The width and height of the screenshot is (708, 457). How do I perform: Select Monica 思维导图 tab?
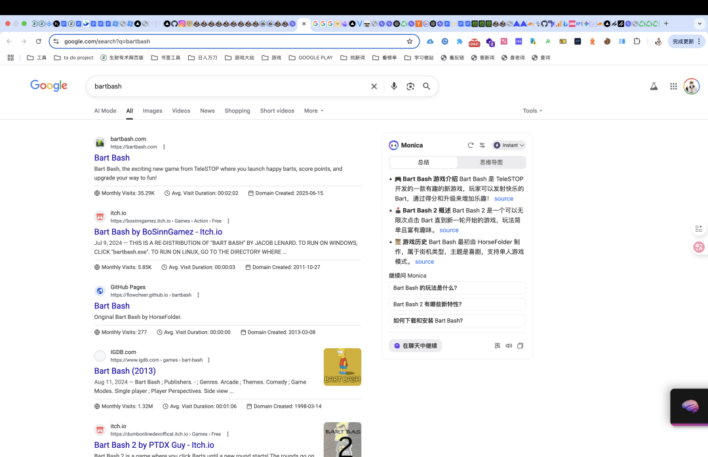(x=491, y=162)
